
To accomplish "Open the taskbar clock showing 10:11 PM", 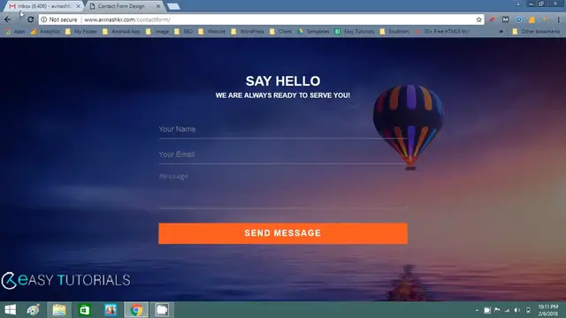I will point(548,310).
